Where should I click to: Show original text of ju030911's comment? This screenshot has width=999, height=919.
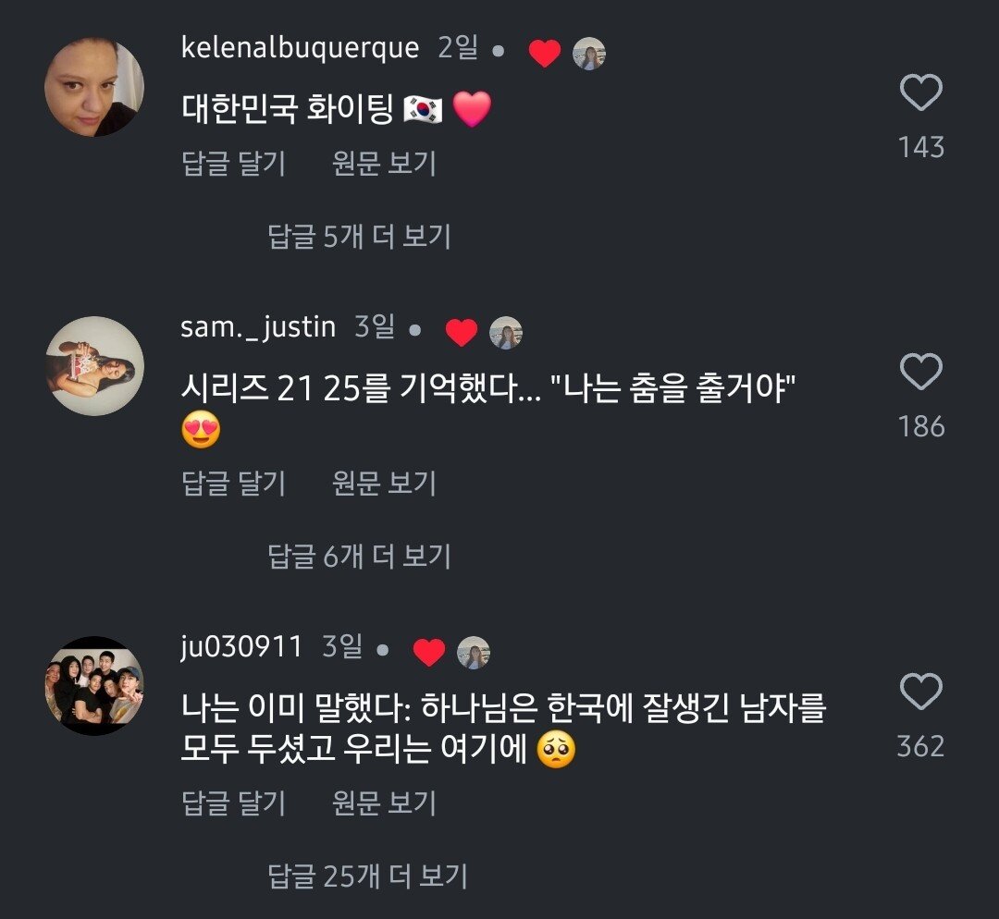pyautogui.click(x=384, y=803)
